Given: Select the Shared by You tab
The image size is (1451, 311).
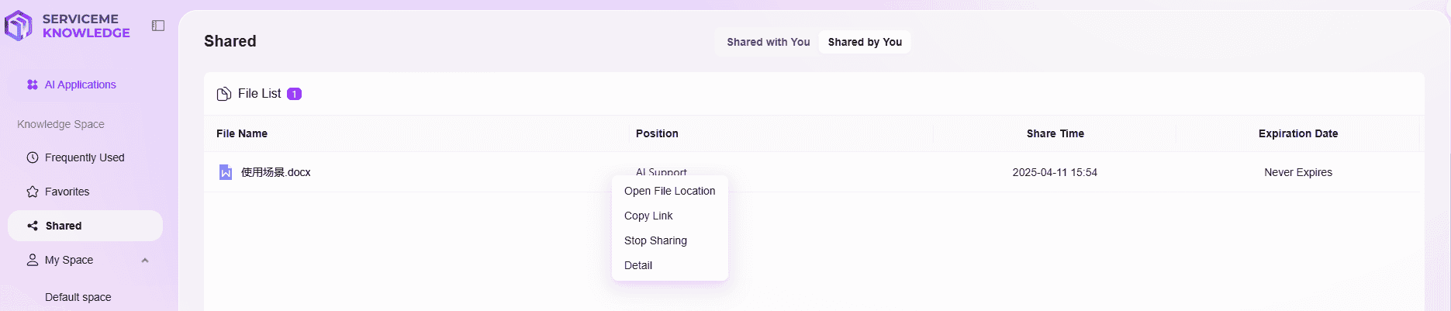Looking at the screenshot, I should (x=865, y=42).
